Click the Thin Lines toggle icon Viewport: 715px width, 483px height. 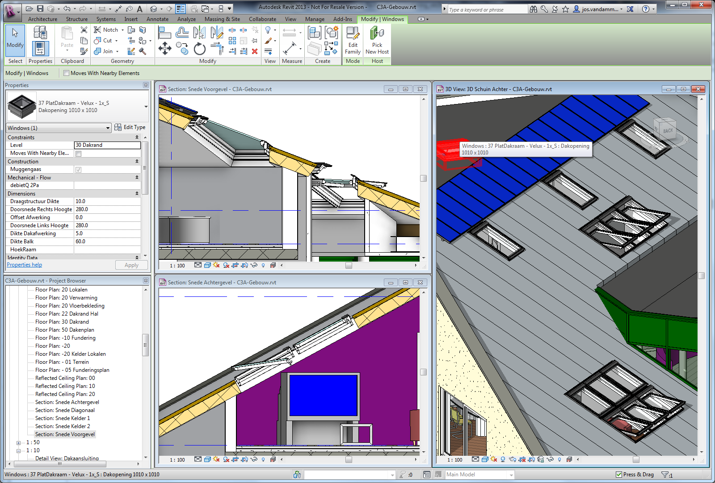tap(181, 8)
